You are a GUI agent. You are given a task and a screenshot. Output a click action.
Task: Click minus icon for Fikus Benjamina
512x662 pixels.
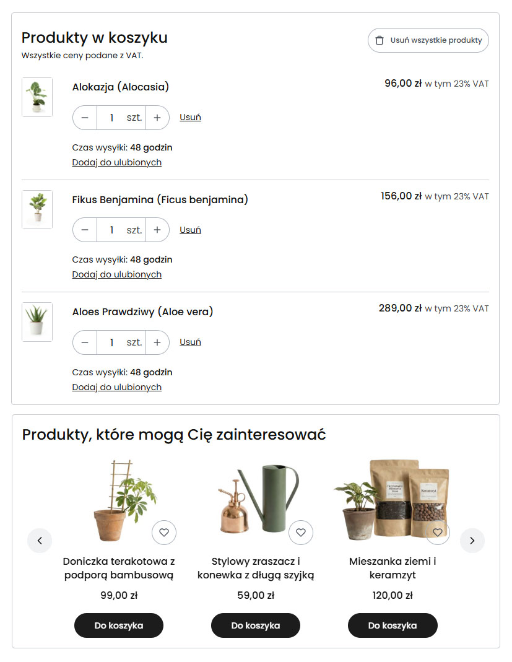click(x=85, y=230)
